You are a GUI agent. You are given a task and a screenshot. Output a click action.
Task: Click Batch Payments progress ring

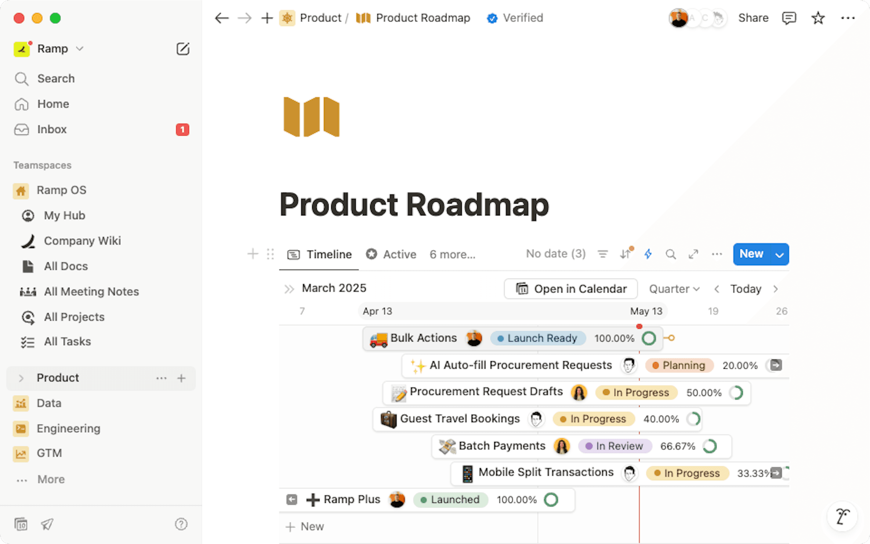(710, 447)
